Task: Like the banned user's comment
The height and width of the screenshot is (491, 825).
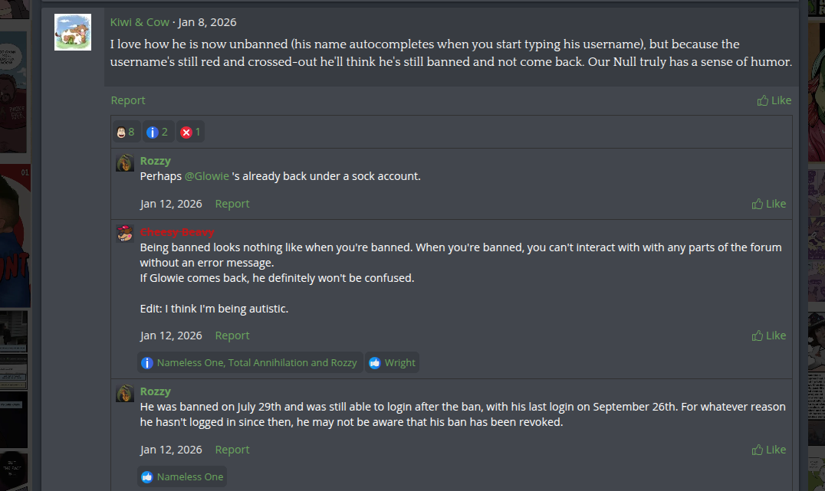Action: pyautogui.click(x=769, y=336)
